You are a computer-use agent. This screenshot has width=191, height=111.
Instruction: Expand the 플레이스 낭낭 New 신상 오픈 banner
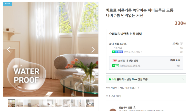pos(146,79)
